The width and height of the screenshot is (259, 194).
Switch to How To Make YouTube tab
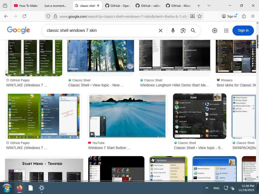(26, 6)
